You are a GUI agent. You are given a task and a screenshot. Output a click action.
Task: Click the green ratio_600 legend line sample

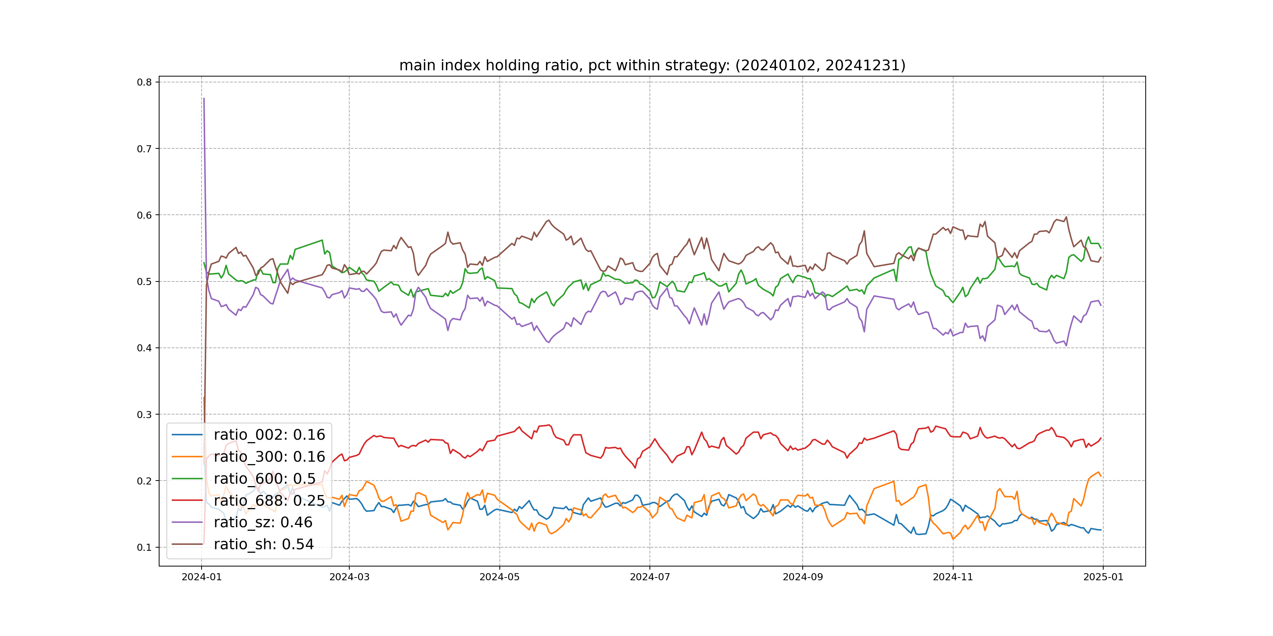(187, 479)
